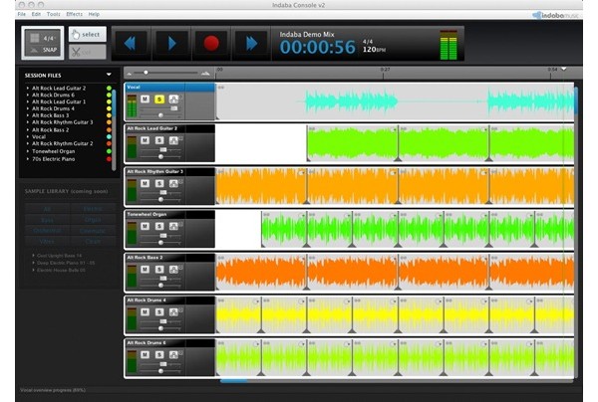Open Alt Rock Drums 4 effects icon

click(173, 312)
